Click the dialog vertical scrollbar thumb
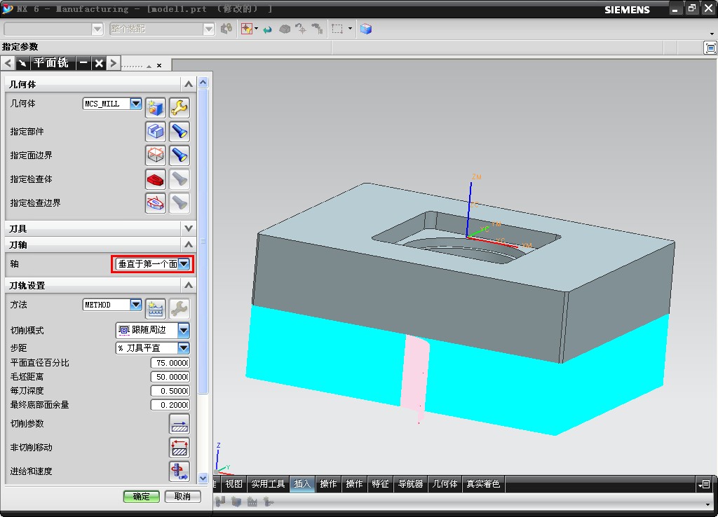The height and width of the screenshot is (517, 718). click(203, 241)
